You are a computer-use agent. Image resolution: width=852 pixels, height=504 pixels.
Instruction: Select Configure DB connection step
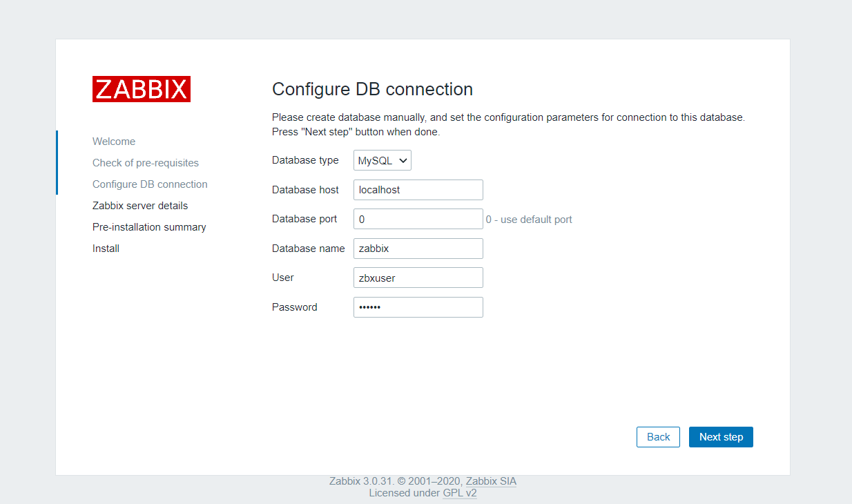[150, 184]
